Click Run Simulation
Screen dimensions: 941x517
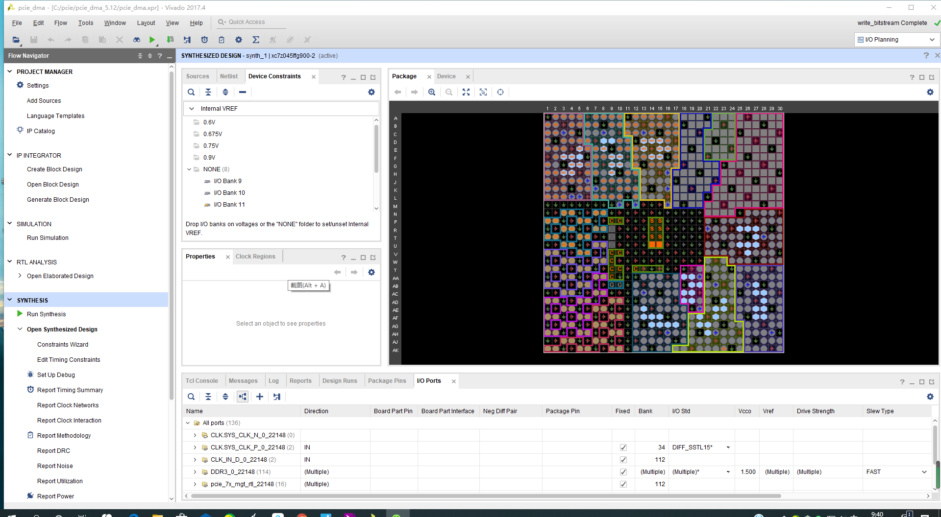[x=48, y=238]
